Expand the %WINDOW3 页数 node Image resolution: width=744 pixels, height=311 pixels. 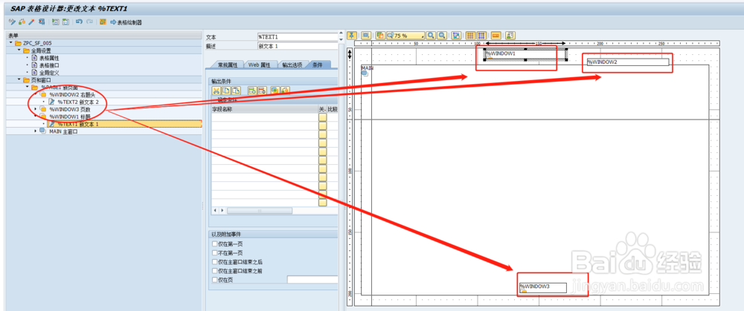coord(36,109)
